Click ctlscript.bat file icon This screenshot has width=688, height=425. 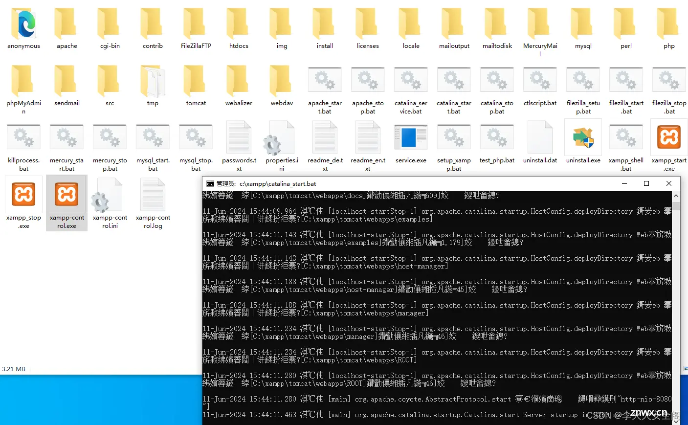pos(540,80)
